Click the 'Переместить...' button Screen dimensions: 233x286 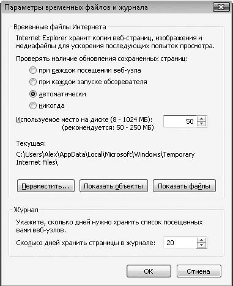point(46,186)
